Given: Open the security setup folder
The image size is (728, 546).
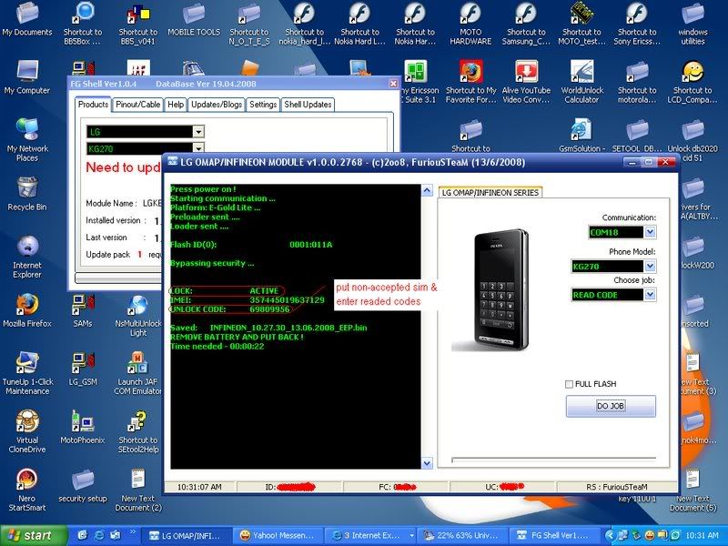Looking at the screenshot, I should [83, 486].
